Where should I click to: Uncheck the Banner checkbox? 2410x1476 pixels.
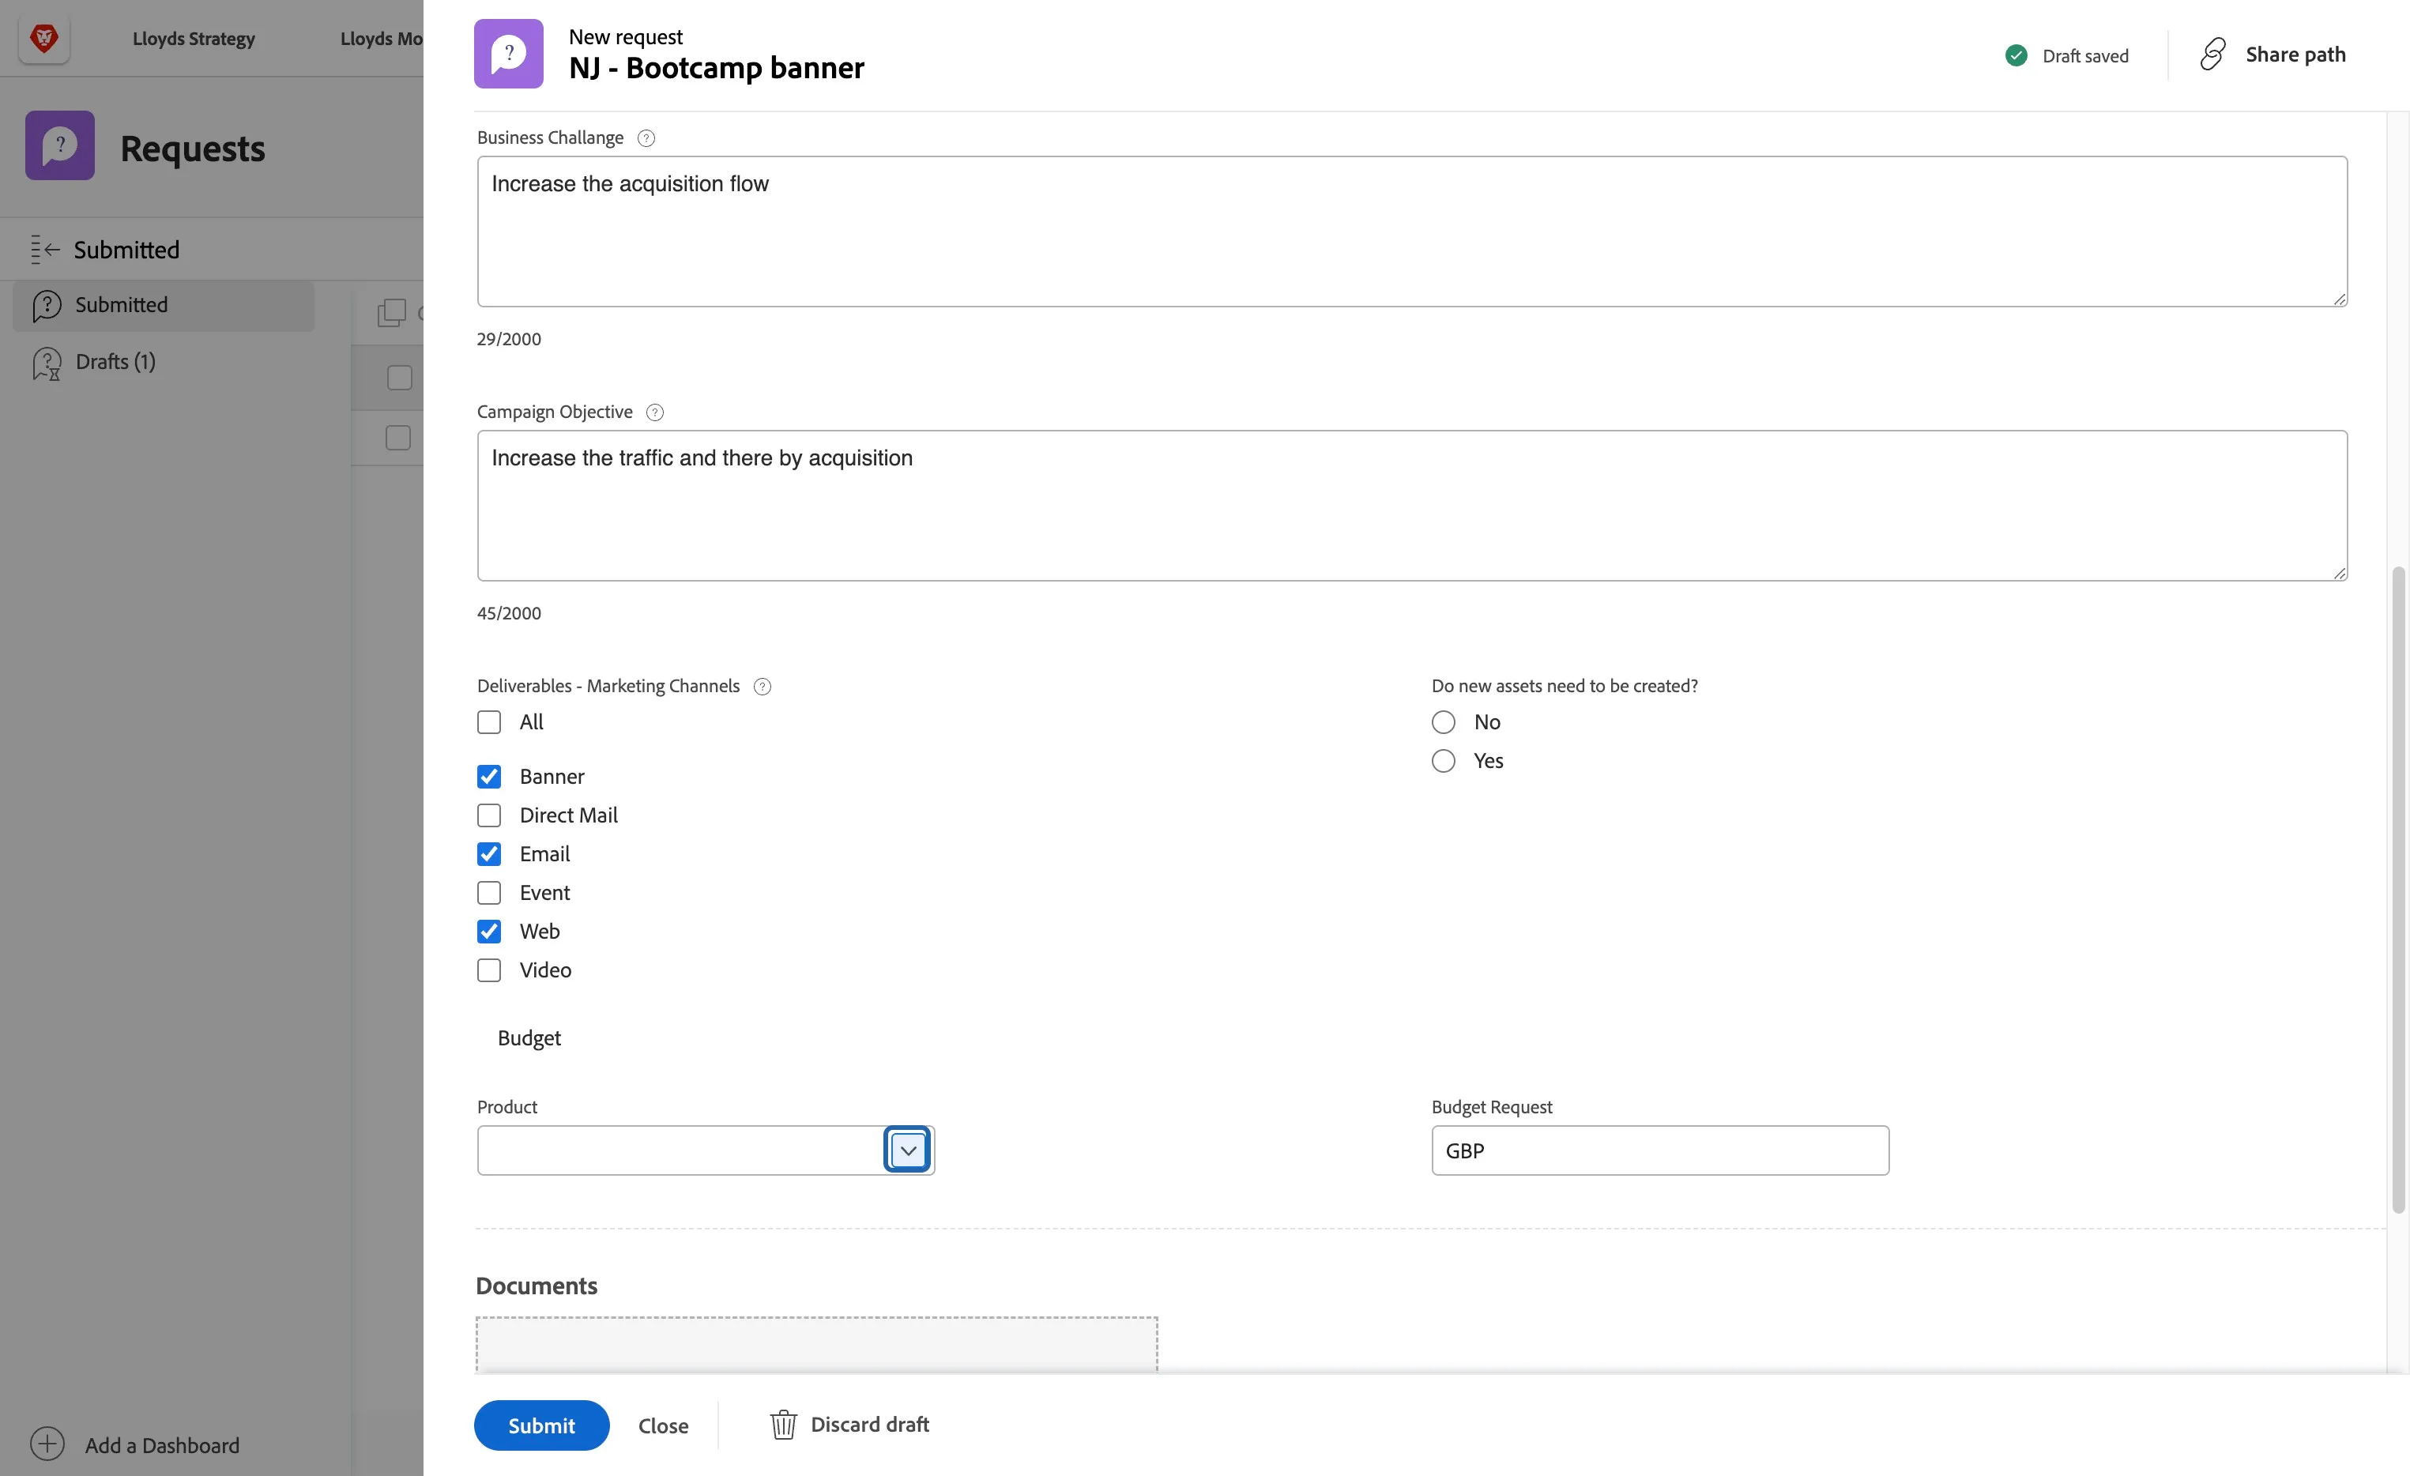[x=489, y=777]
